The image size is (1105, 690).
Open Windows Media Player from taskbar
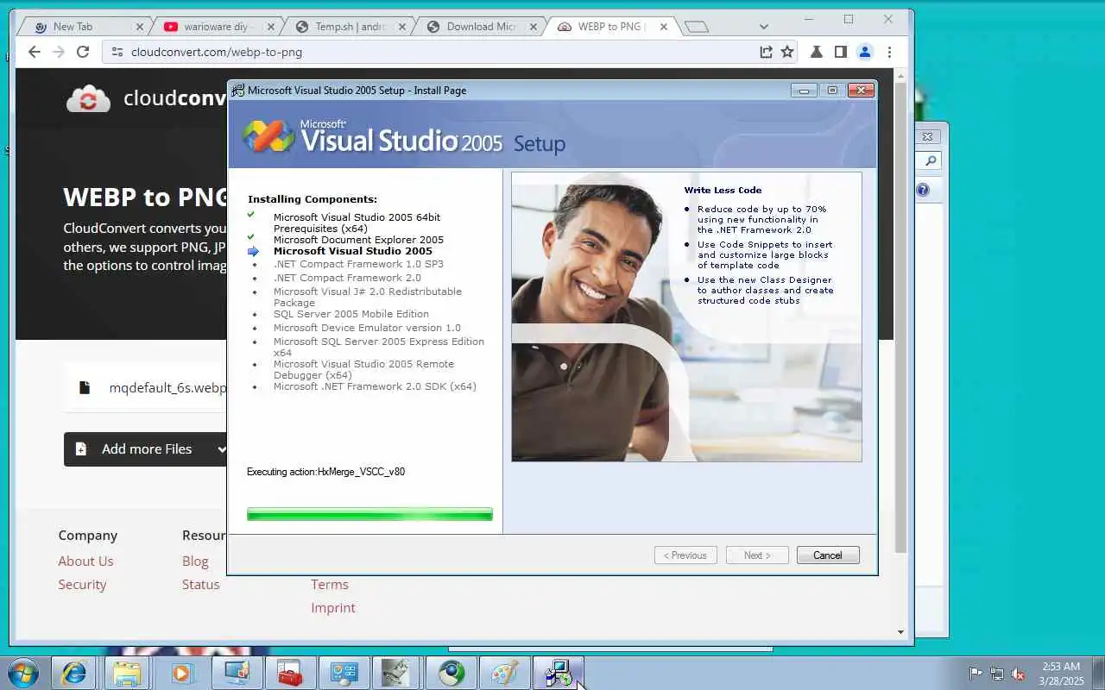[182, 673]
